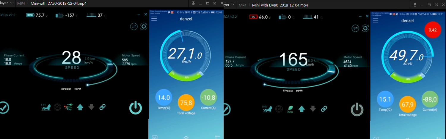446x139 pixels.
Task: Click brake disc icon beside the 0.0V pedal
Action: [279, 109]
